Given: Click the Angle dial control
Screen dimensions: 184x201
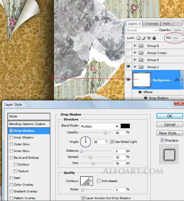Looking at the screenshot, I should tap(86, 142).
